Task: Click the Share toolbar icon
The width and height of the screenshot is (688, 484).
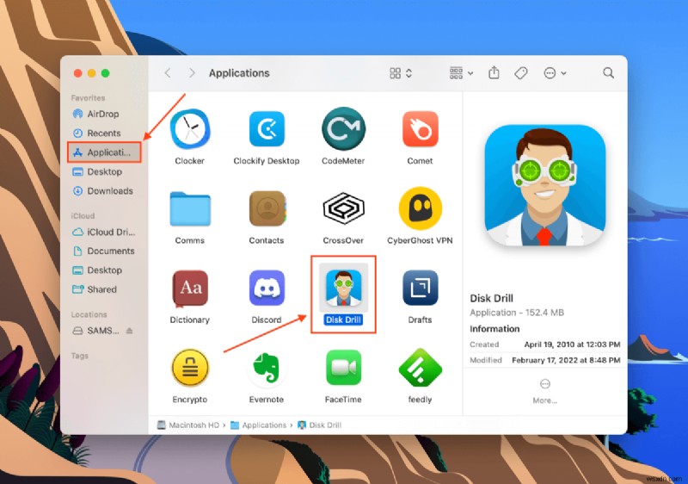Action: tap(494, 73)
